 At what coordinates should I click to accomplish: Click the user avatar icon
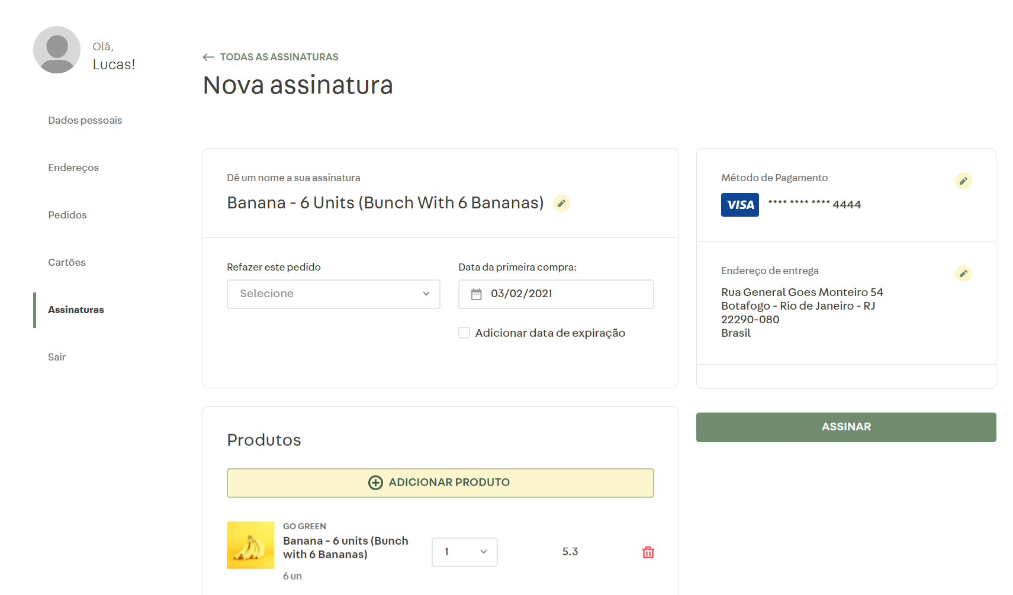[57, 50]
